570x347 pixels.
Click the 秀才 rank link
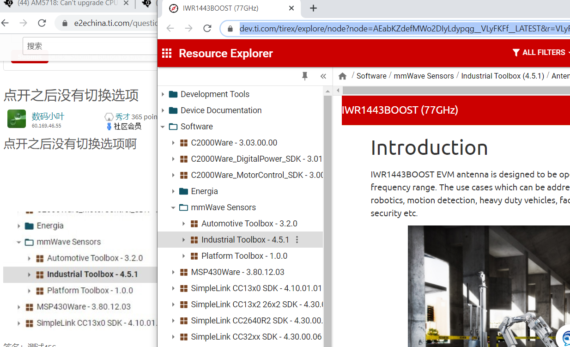[x=122, y=117]
